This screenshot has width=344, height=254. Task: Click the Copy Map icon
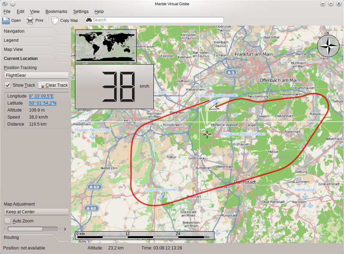(x=55, y=20)
